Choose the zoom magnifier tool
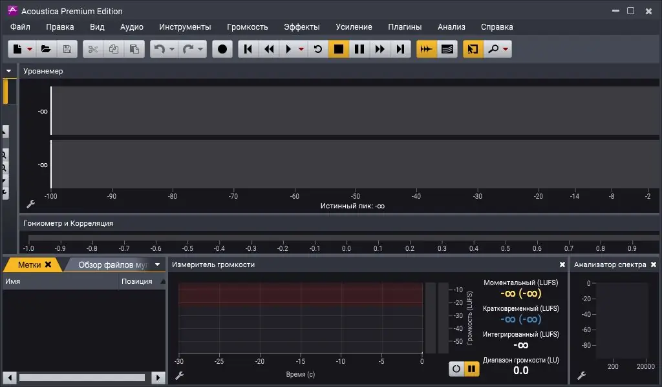662x387 pixels. (493, 49)
